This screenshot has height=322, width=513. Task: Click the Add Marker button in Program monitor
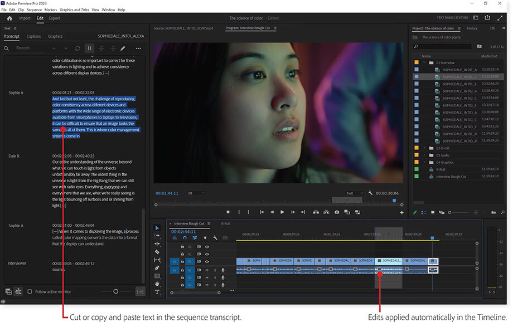pyautogui.click(x=228, y=212)
